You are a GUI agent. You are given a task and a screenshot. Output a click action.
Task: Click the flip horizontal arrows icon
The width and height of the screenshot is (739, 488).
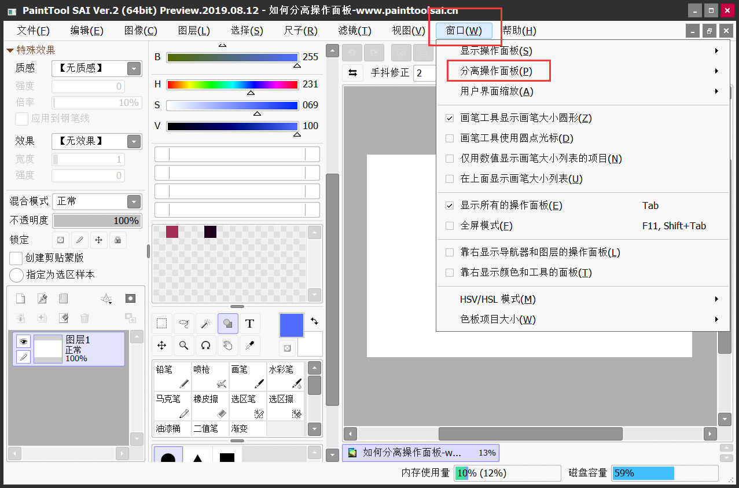tap(352, 73)
